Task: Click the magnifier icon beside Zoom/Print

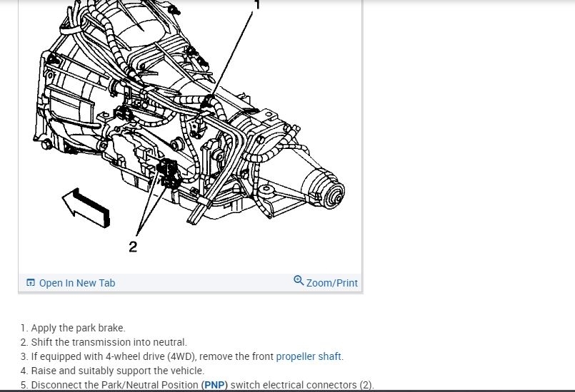Action: [299, 281]
